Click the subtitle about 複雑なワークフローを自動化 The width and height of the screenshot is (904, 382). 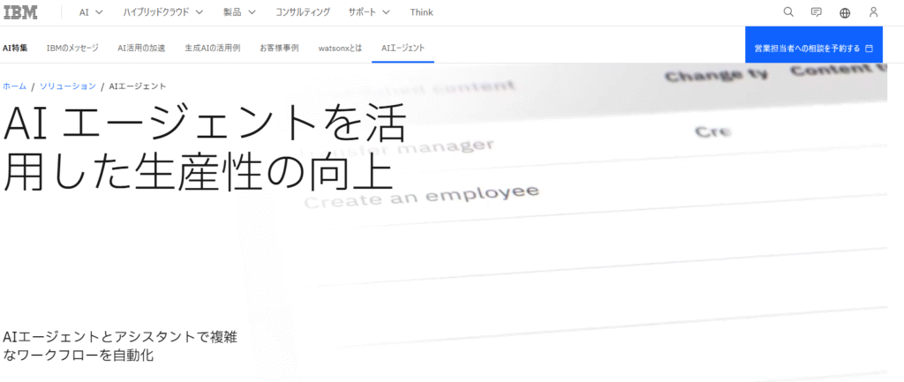coord(119,347)
